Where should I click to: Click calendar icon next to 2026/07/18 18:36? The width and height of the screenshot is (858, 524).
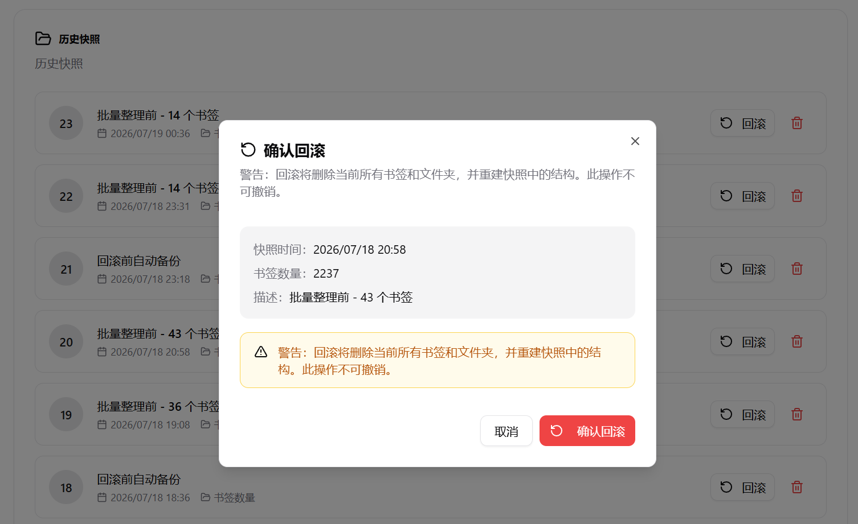tap(102, 497)
